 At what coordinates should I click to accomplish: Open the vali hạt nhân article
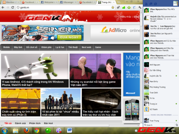(101, 103)
